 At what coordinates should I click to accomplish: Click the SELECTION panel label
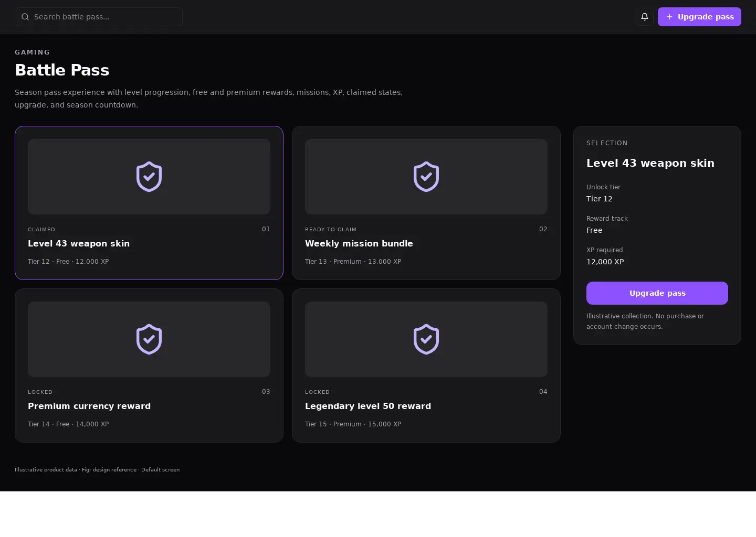pyautogui.click(x=607, y=143)
